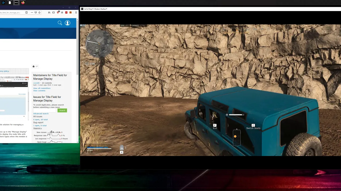Click 'Issues for Title Field' heading

click(47, 99)
